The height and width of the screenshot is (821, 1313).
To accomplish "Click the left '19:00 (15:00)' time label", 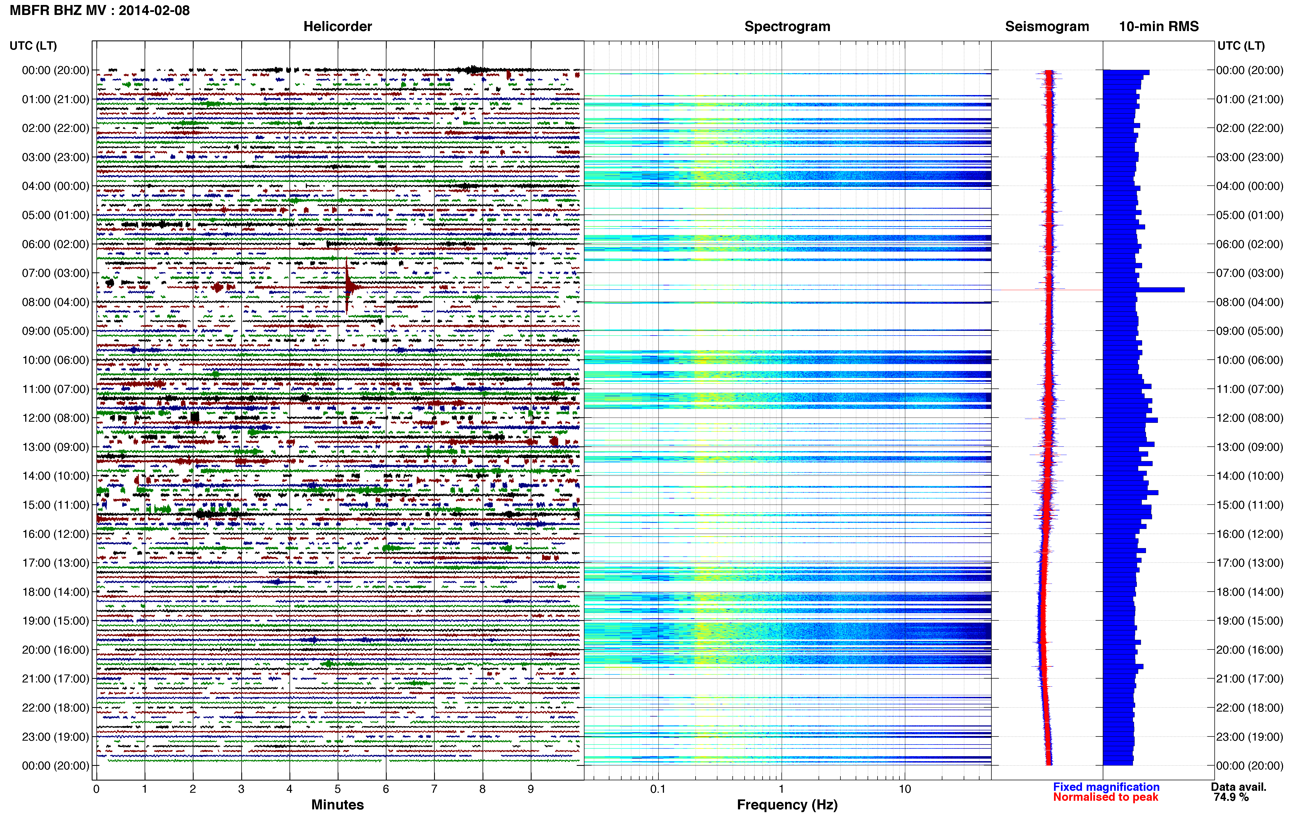I will coord(55,621).
